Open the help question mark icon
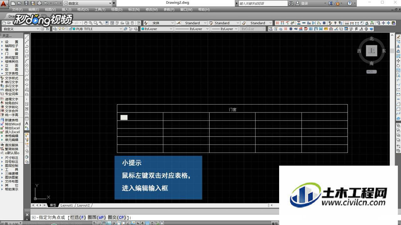 pos(350,3)
